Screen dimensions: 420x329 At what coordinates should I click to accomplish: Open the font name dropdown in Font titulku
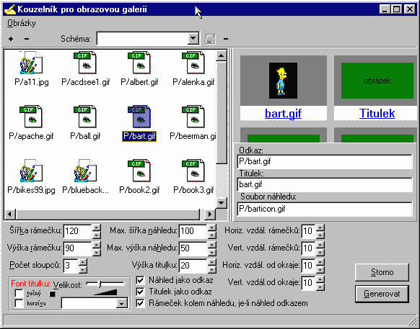point(122,304)
